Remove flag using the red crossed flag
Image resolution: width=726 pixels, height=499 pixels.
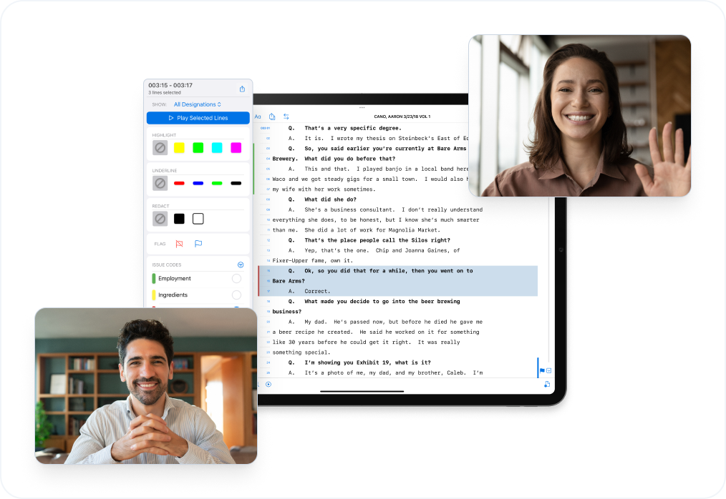179,244
